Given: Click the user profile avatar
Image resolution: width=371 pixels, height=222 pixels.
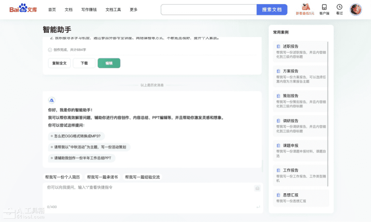Looking at the screenshot, I should click(x=356, y=9).
